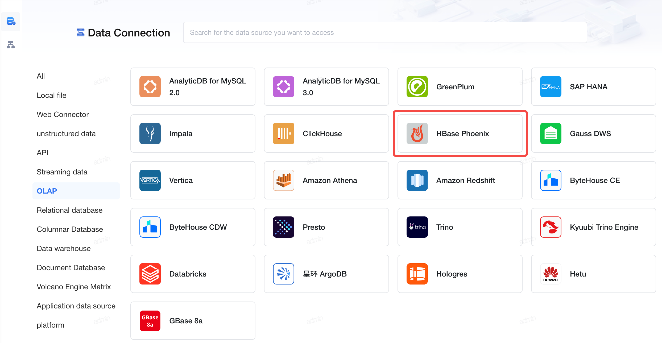Click the Huawei Hetu logo icon
The height and width of the screenshot is (343, 662).
tap(551, 274)
